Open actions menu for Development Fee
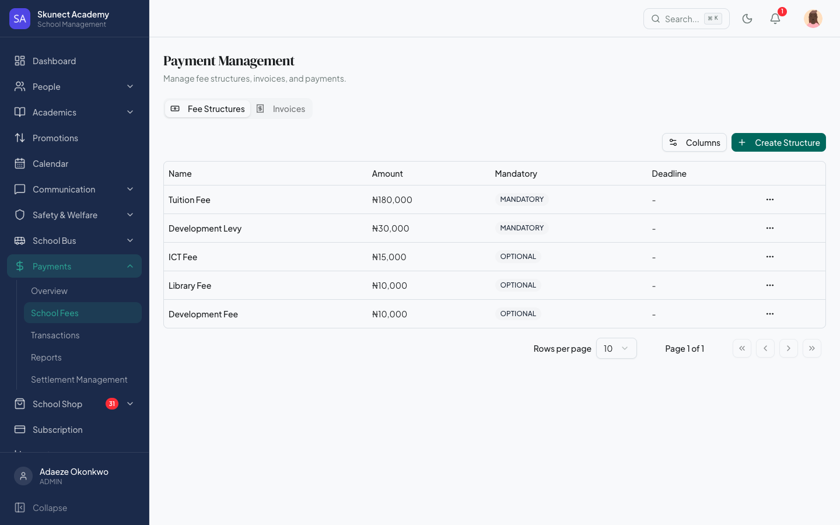 point(770,314)
